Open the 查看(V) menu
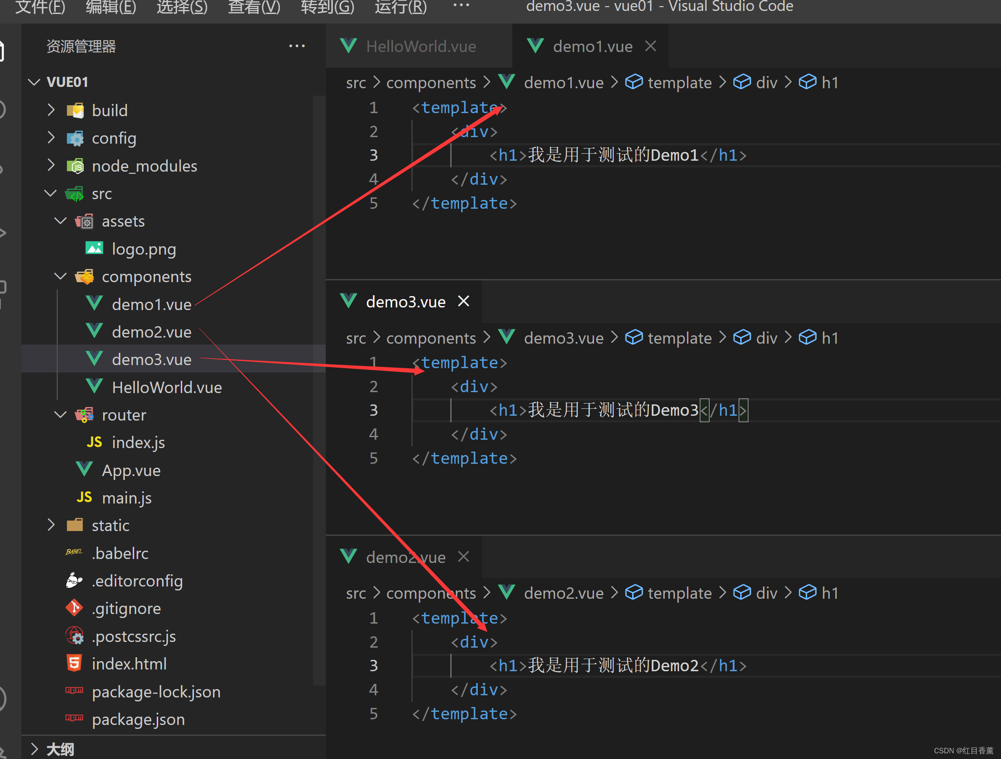Screen dimensions: 1001x759 (254, 7)
